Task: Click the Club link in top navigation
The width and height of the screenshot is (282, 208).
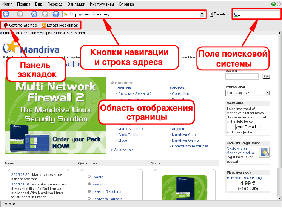Action: click(32, 33)
